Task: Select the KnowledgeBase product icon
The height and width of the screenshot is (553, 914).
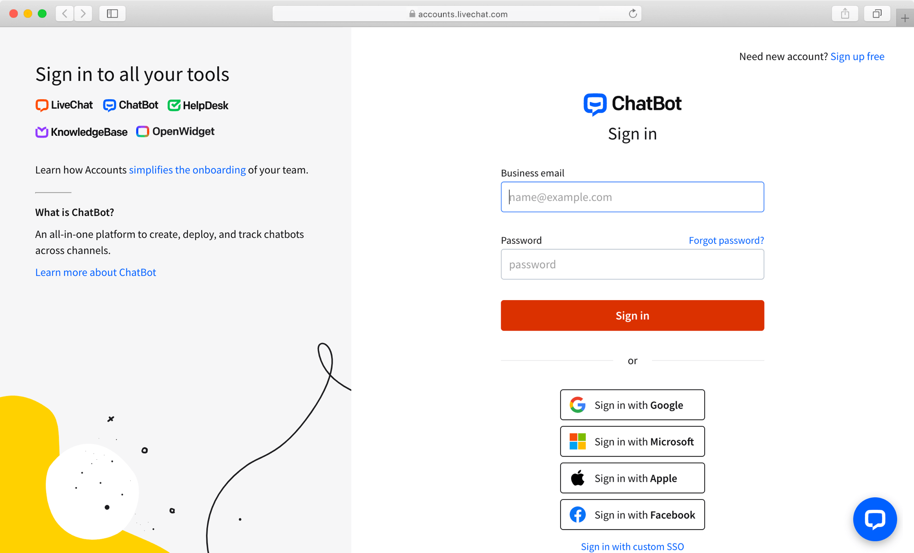Action: (41, 132)
